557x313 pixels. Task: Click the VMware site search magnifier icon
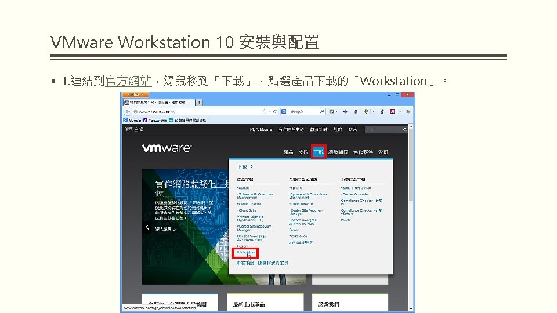pos(404,129)
